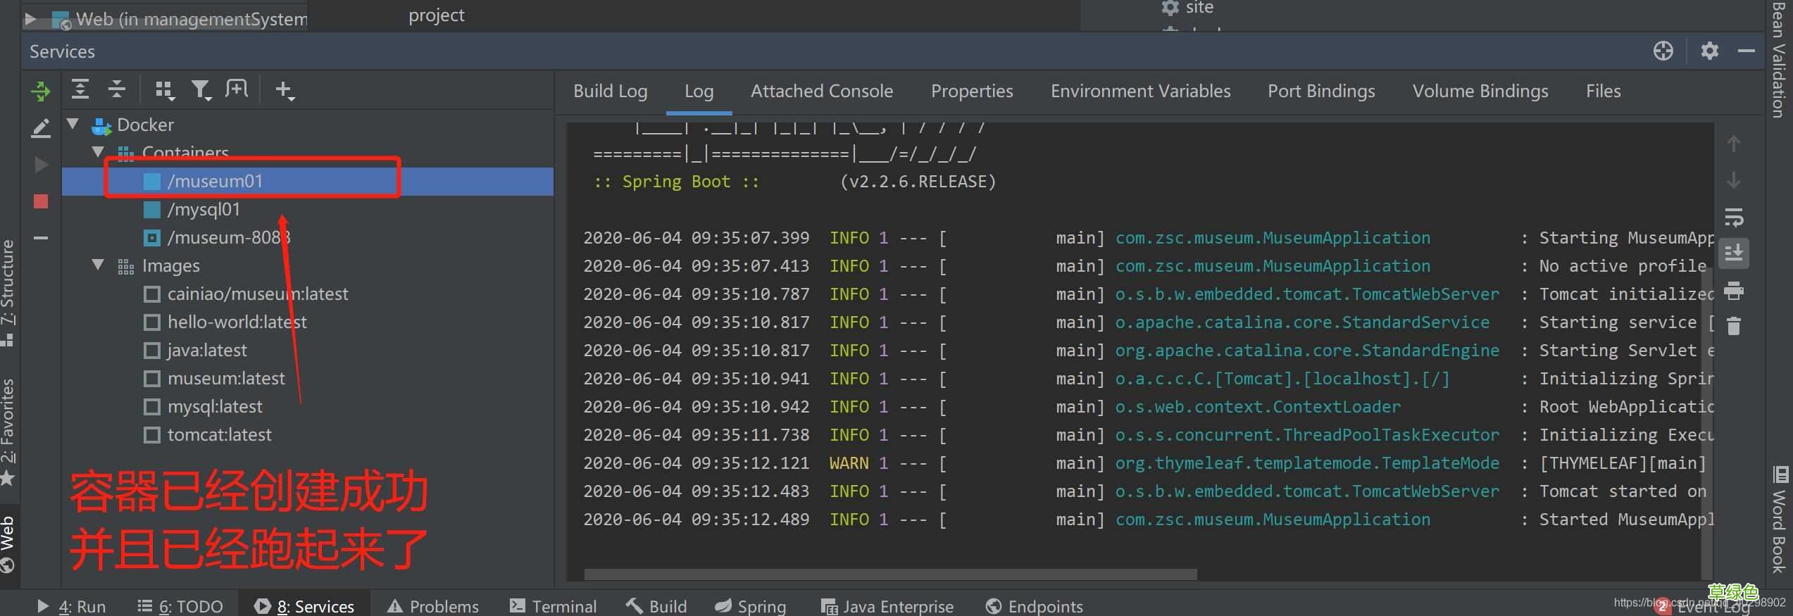Open the Add Service plus dropdown

[285, 90]
